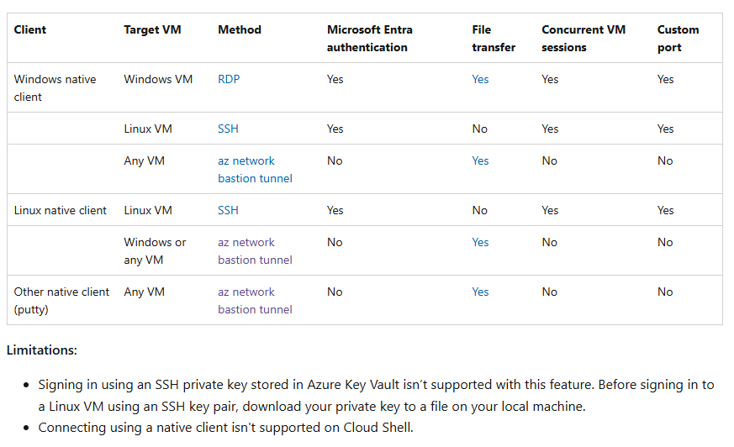Click the Method column header
This screenshot has width=734, height=447.
click(x=240, y=29)
